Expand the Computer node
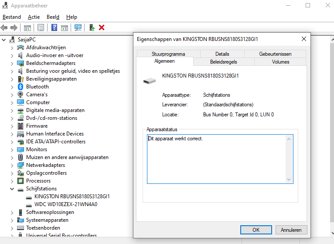 tap(12, 103)
